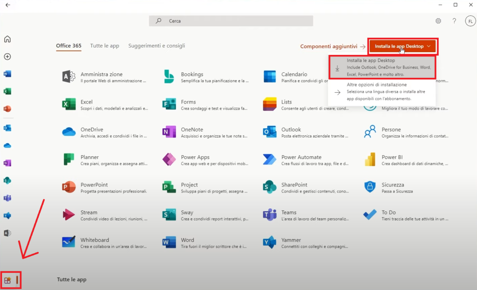Open Excel from the left sidebar
Screen dimensions: 477x290
(7, 91)
